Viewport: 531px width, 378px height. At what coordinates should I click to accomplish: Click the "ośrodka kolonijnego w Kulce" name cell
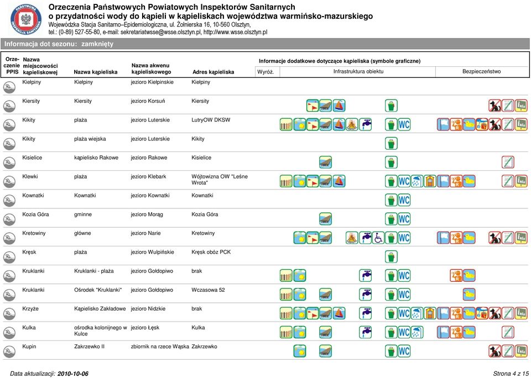pyautogui.click(x=100, y=331)
